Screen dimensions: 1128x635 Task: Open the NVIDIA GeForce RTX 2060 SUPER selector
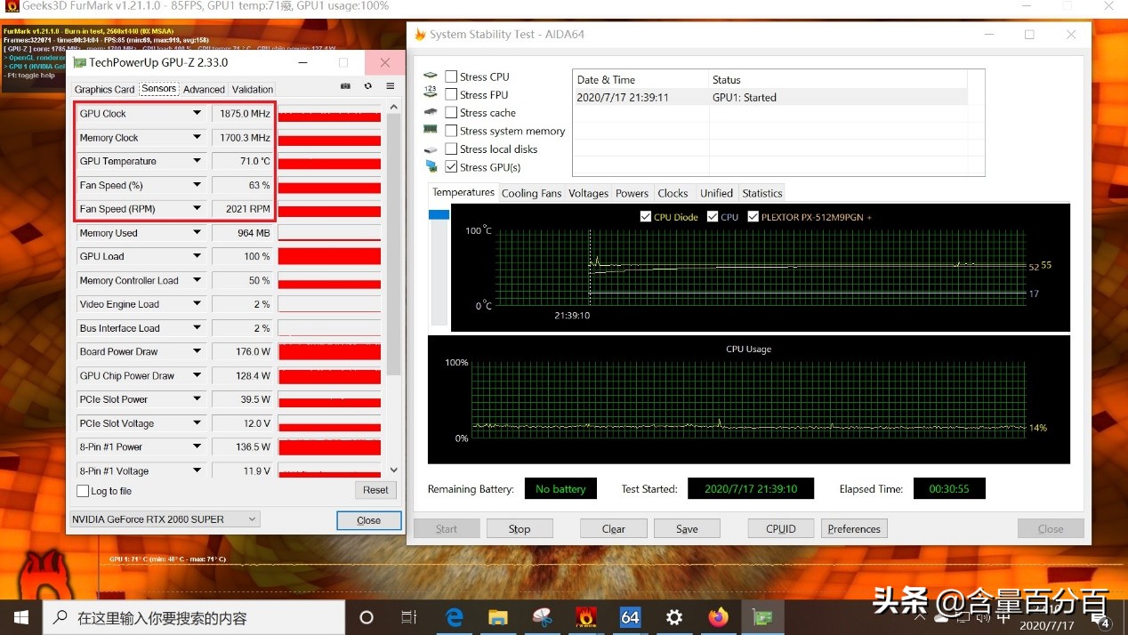(x=253, y=518)
